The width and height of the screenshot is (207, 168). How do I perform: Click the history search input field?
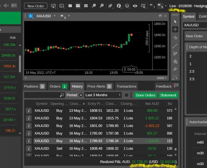pos(45,95)
